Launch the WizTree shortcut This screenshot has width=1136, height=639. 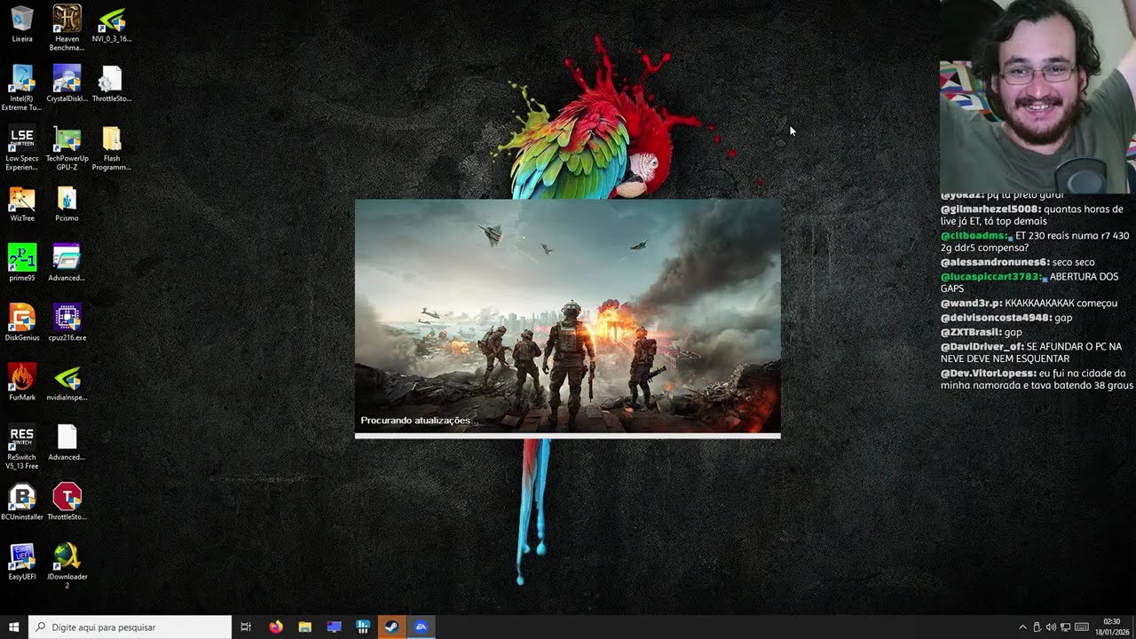coord(22,204)
